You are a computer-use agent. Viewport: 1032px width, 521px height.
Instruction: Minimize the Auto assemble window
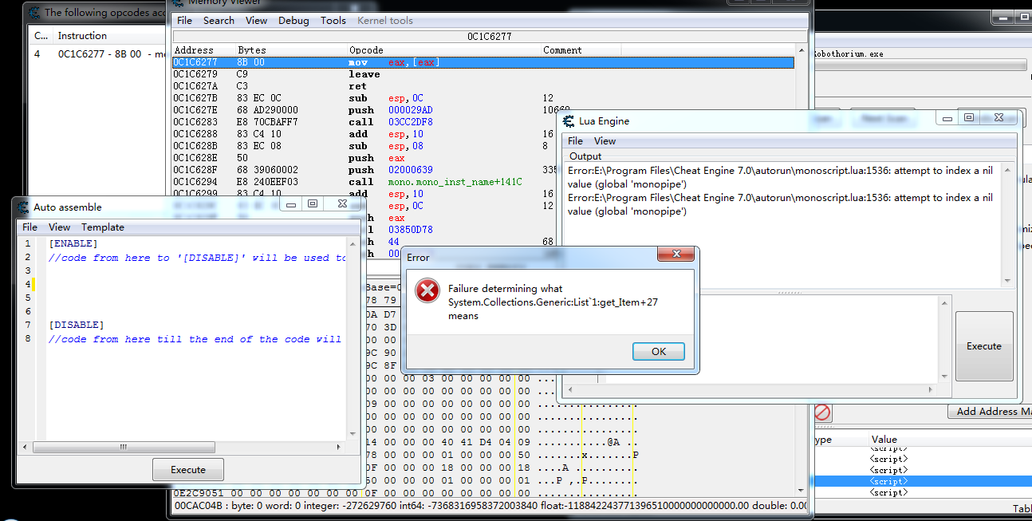pyautogui.click(x=290, y=204)
